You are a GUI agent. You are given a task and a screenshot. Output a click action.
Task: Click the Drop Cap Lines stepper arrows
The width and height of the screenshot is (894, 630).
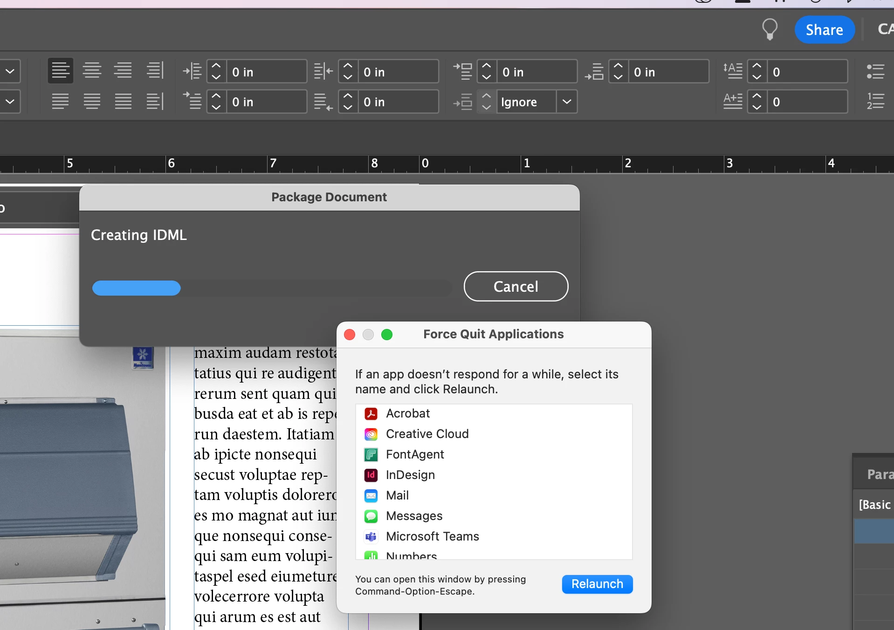pyautogui.click(x=757, y=71)
